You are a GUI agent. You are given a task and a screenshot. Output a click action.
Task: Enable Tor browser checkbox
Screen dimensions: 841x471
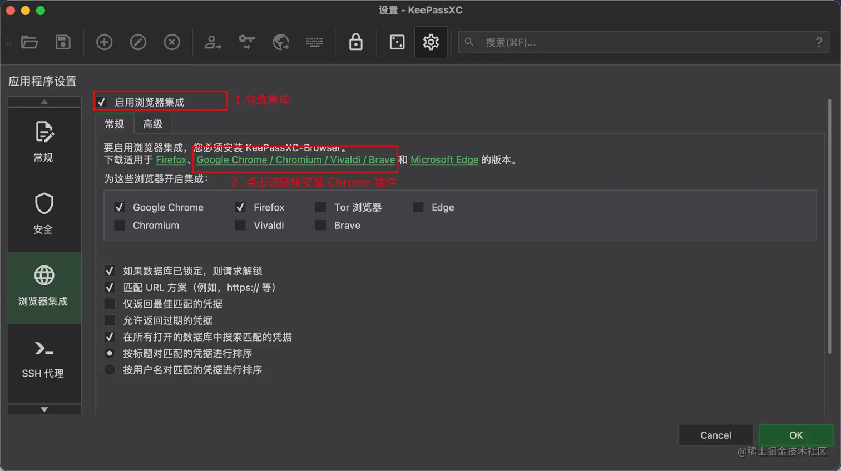(x=320, y=207)
